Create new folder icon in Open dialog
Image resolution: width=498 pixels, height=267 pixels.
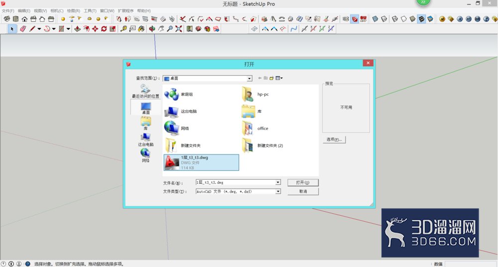coord(271,78)
